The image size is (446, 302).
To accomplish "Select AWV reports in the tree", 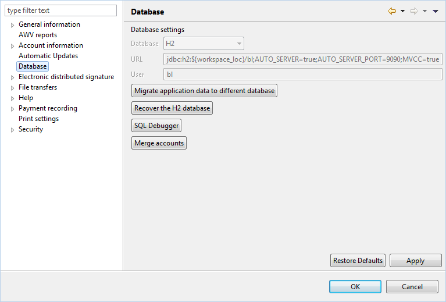I will click(38, 35).
